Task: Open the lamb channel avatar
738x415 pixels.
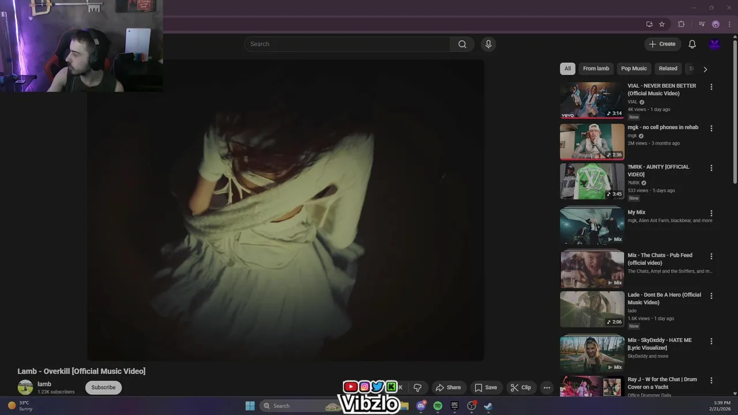Action: coord(25,387)
